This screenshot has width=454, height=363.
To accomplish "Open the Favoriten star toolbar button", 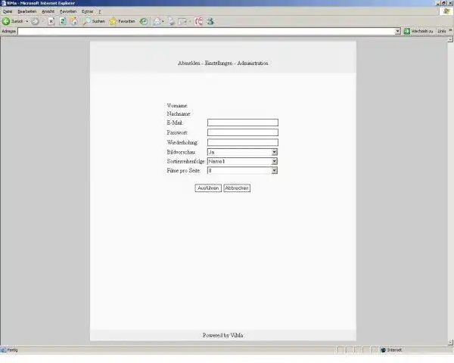I will pyautogui.click(x=122, y=21).
